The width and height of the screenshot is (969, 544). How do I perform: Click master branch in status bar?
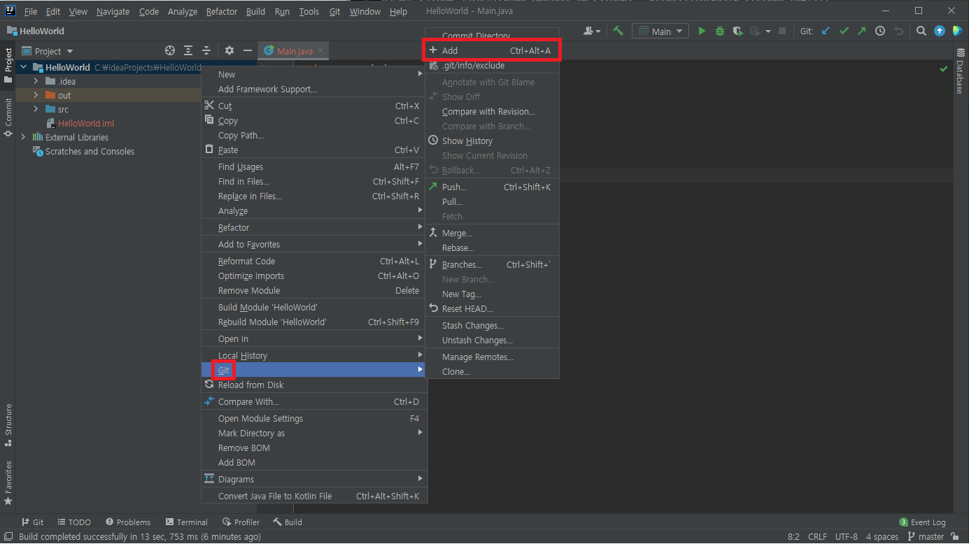coord(926,536)
